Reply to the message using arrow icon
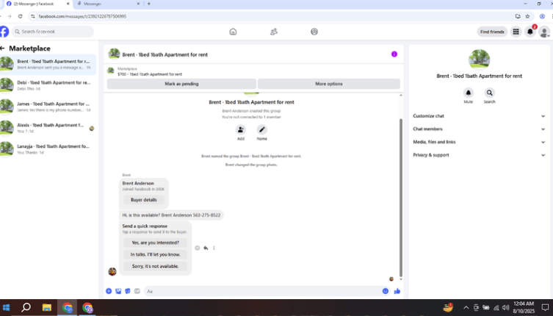The height and width of the screenshot is (316, 553). (206, 248)
